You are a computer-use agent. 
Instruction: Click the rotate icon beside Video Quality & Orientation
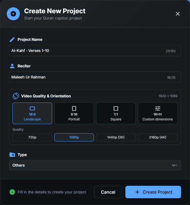coord(16,96)
